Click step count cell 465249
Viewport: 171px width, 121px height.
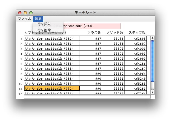coord(136,79)
